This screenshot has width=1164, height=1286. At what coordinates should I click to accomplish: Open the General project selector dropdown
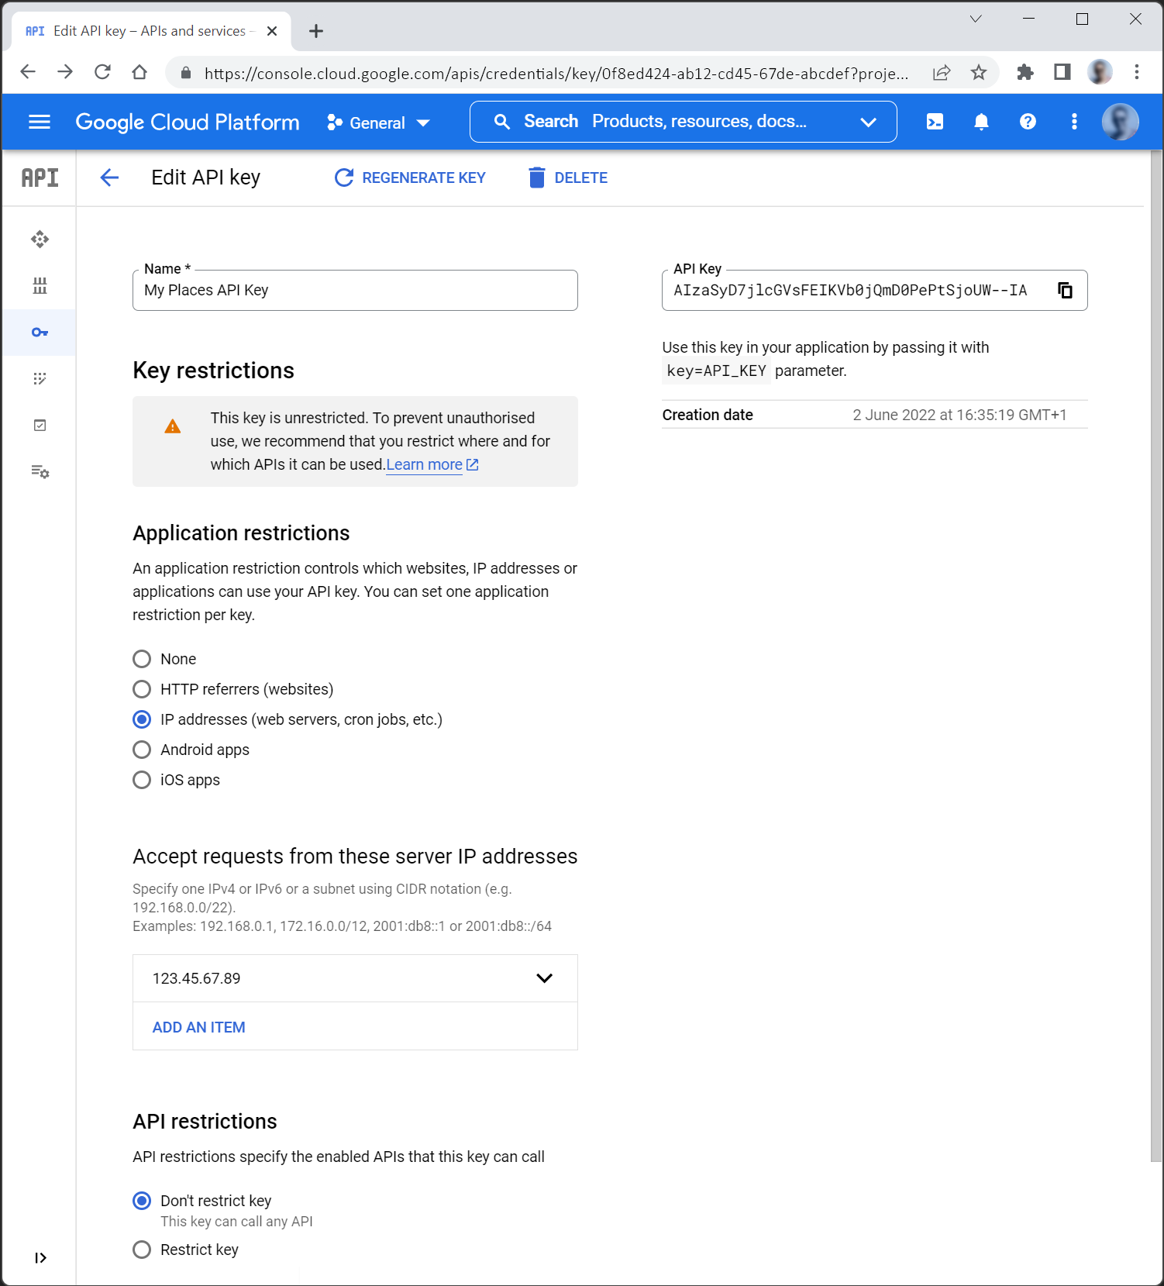(378, 122)
